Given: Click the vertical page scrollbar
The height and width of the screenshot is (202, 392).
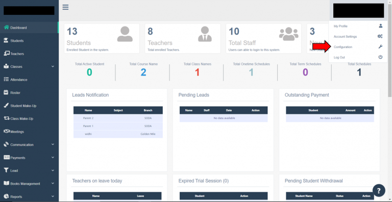Looking at the screenshot, I should pyautogui.click(x=390, y=50).
